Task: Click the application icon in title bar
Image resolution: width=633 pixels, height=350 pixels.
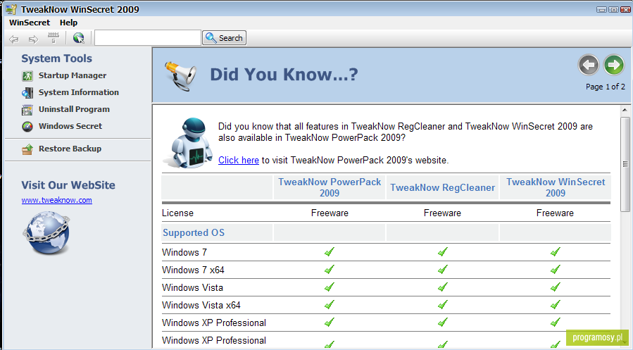Action: 11,9
